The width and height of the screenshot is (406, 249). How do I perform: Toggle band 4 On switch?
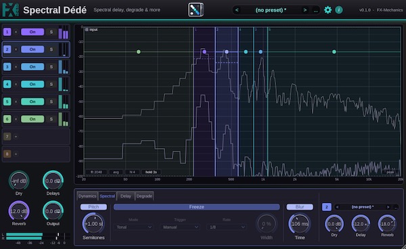click(x=32, y=84)
